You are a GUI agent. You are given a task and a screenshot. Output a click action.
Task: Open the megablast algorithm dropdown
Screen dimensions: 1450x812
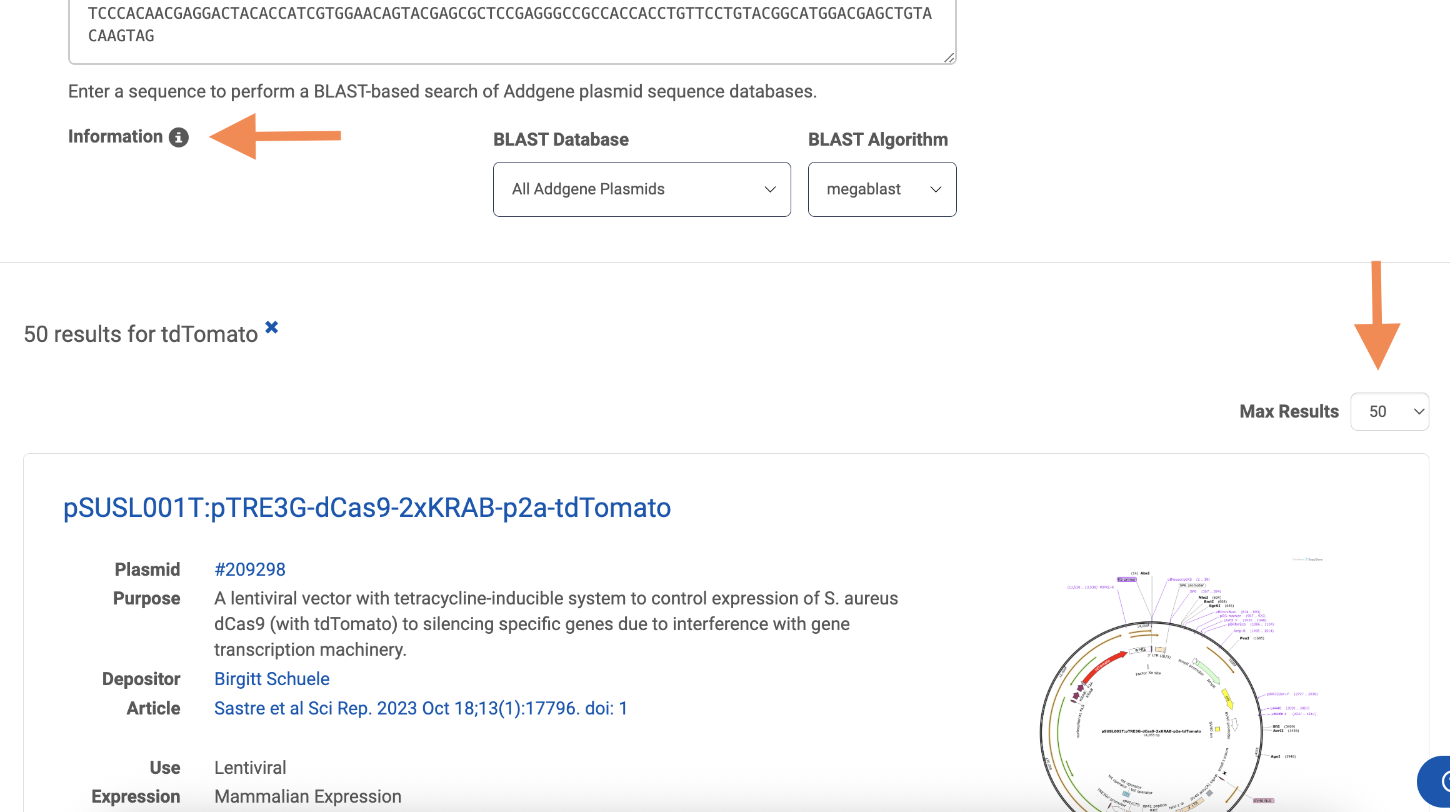click(x=882, y=189)
